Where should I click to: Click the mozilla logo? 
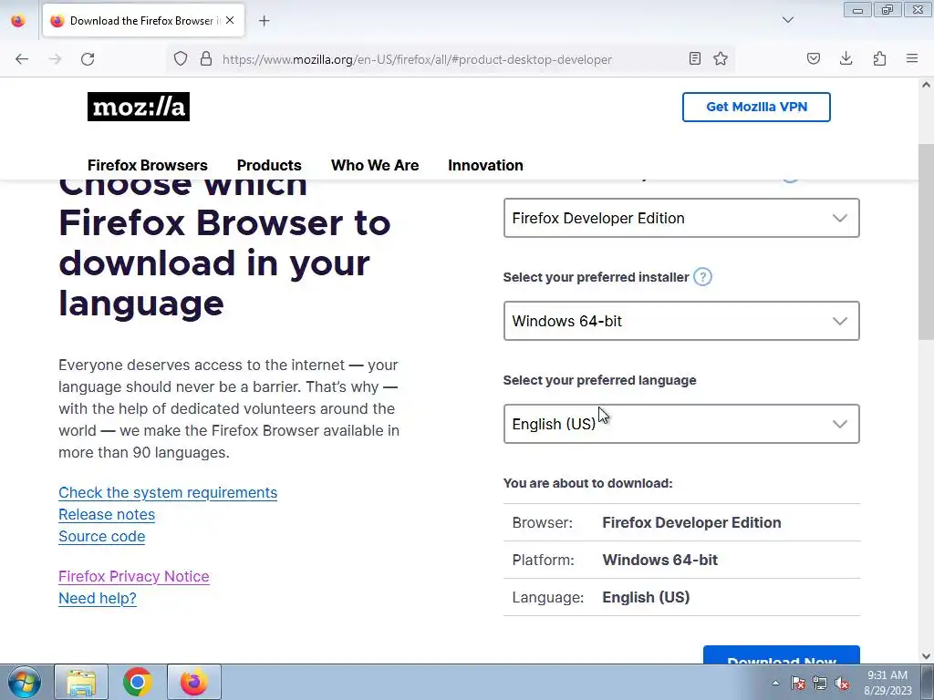click(139, 107)
